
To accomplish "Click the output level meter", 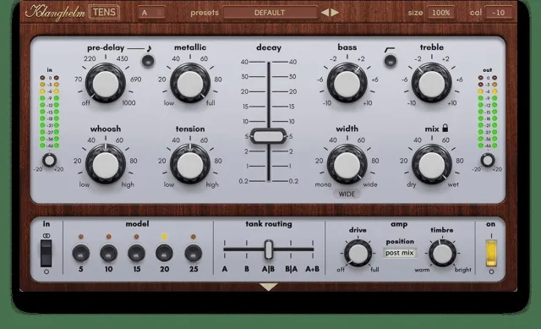I will point(488,112).
